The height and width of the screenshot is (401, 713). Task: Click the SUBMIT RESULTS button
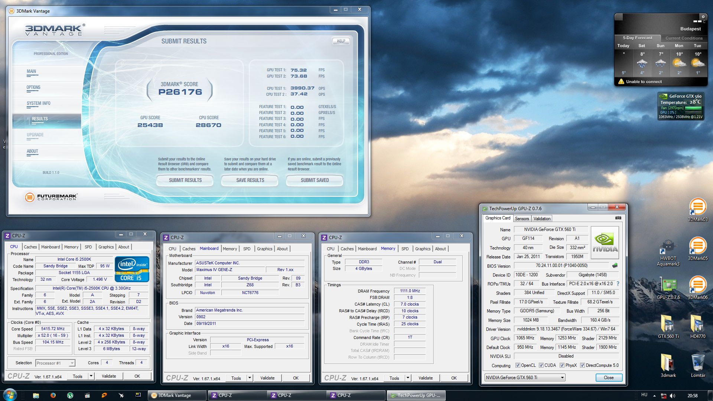(185, 180)
